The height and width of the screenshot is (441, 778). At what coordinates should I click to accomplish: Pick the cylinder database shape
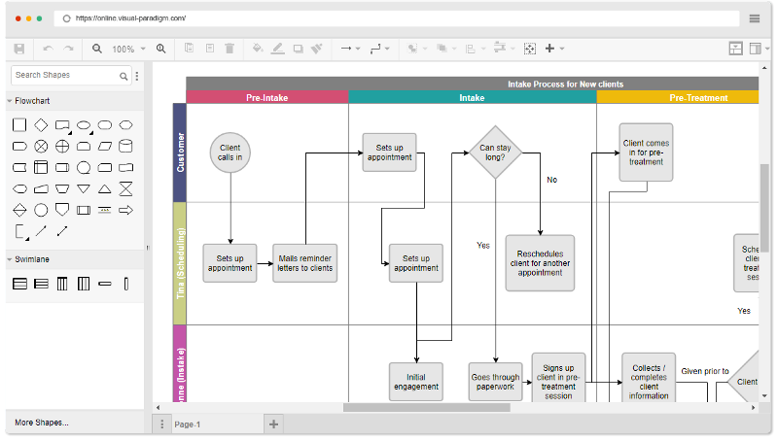[125, 146]
